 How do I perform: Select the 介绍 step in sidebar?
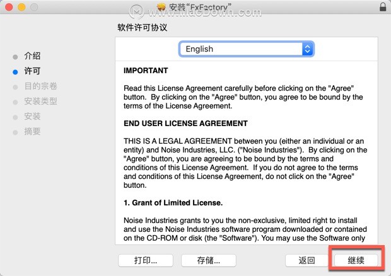coord(32,56)
